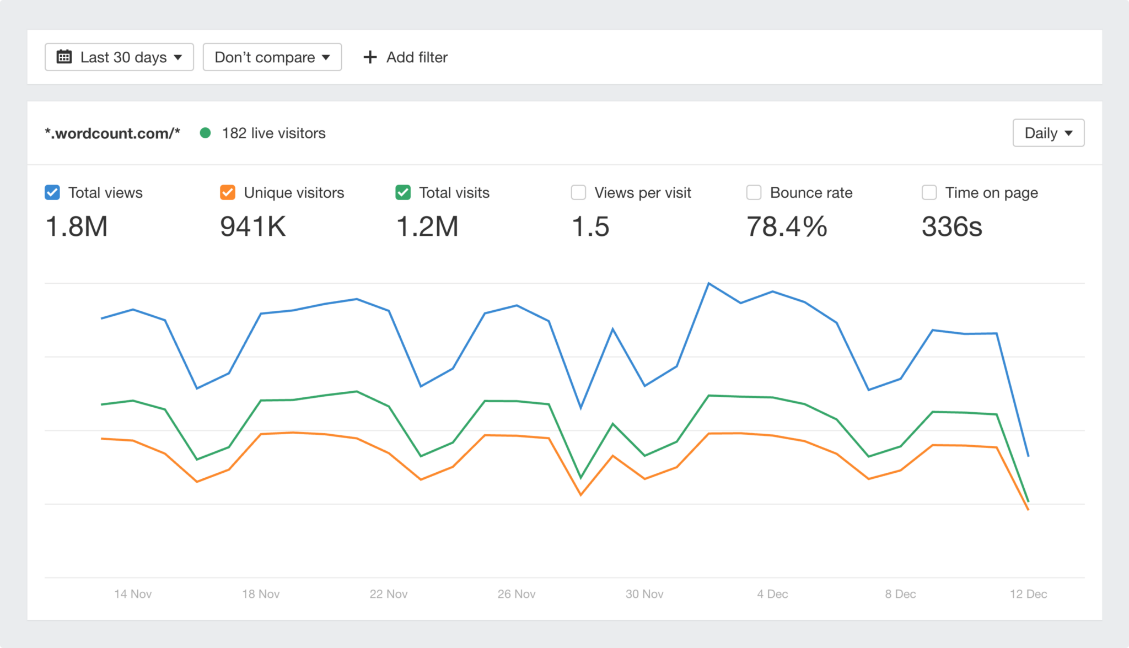1129x648 pixels.
Task: Open the Daily interval dropdown
Action: (x=1048, y=133)
